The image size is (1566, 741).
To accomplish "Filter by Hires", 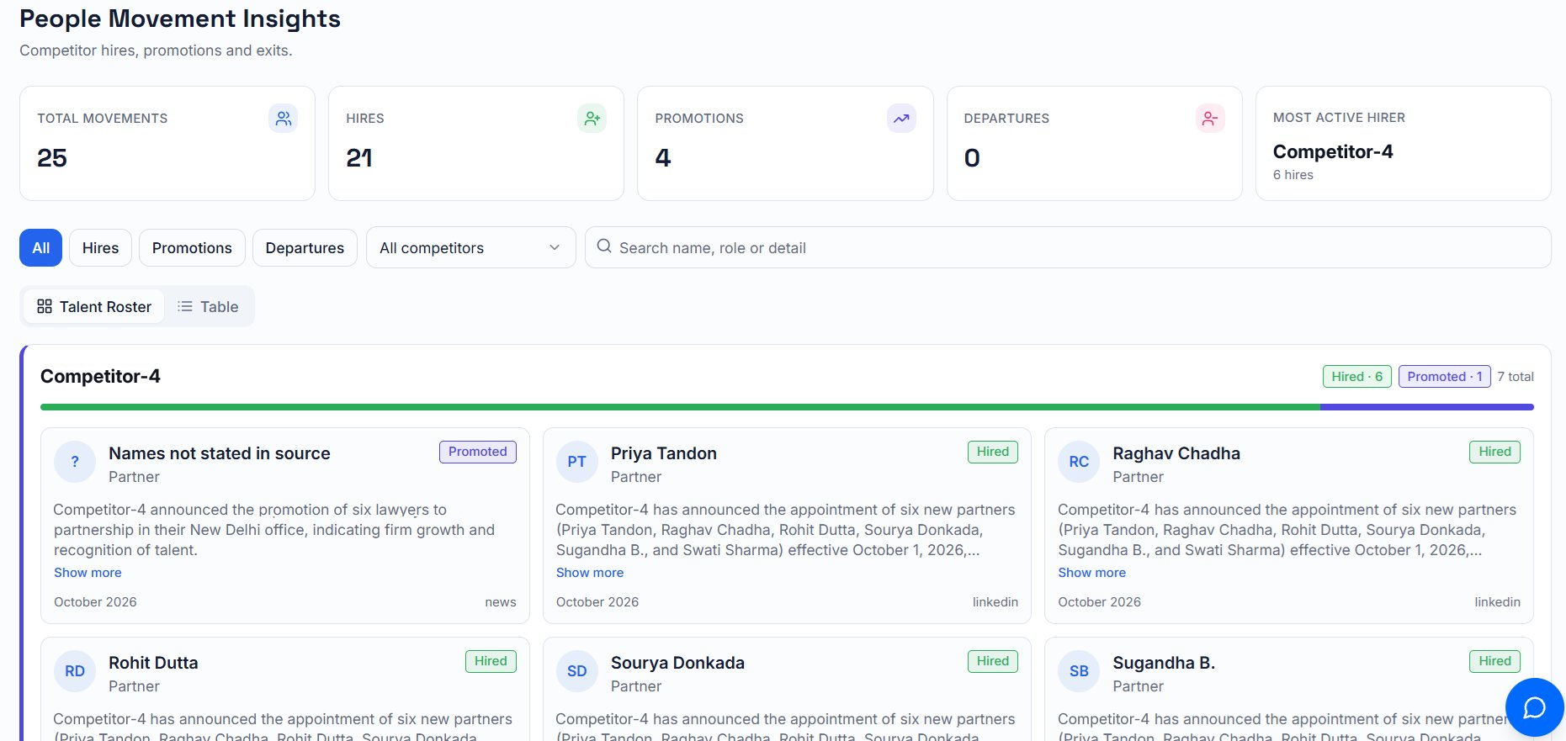I will 100,248.
